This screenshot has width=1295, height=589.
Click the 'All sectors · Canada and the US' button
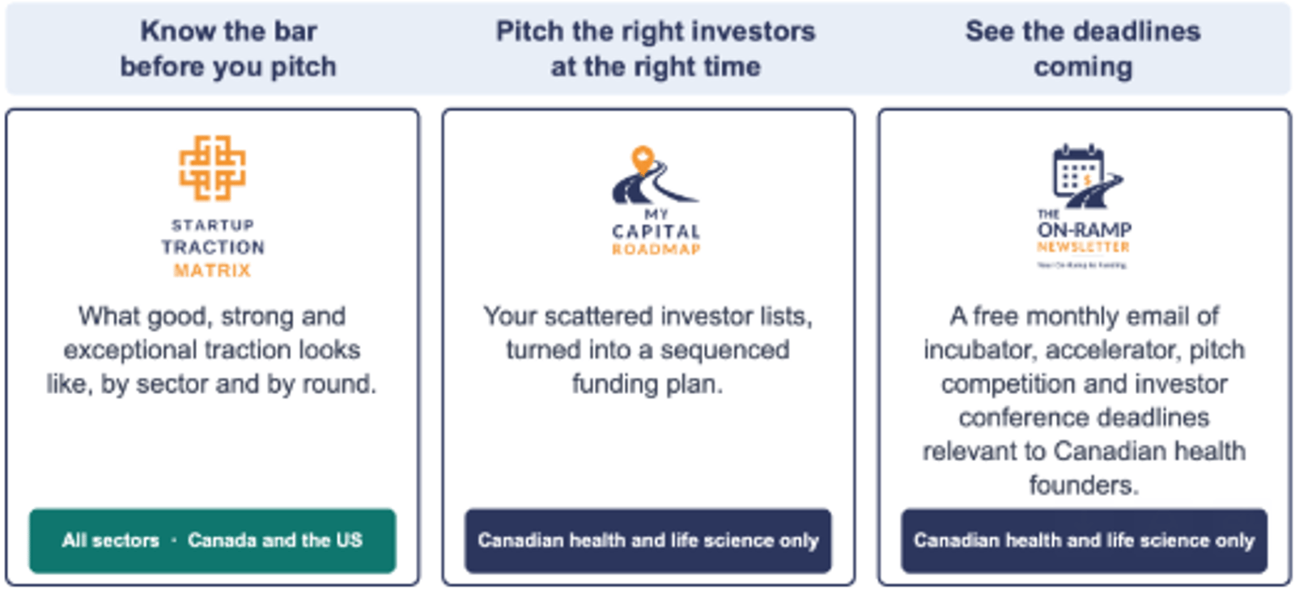pyautogui.click(x=213, y=540)
